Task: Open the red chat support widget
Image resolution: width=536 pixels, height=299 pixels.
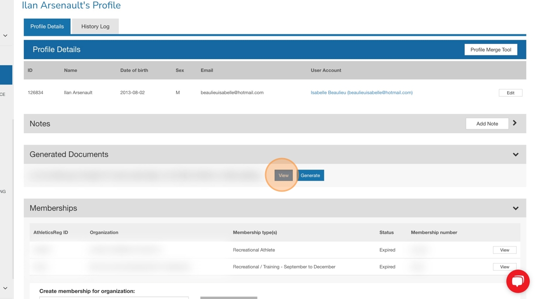Action: [517, 281]
